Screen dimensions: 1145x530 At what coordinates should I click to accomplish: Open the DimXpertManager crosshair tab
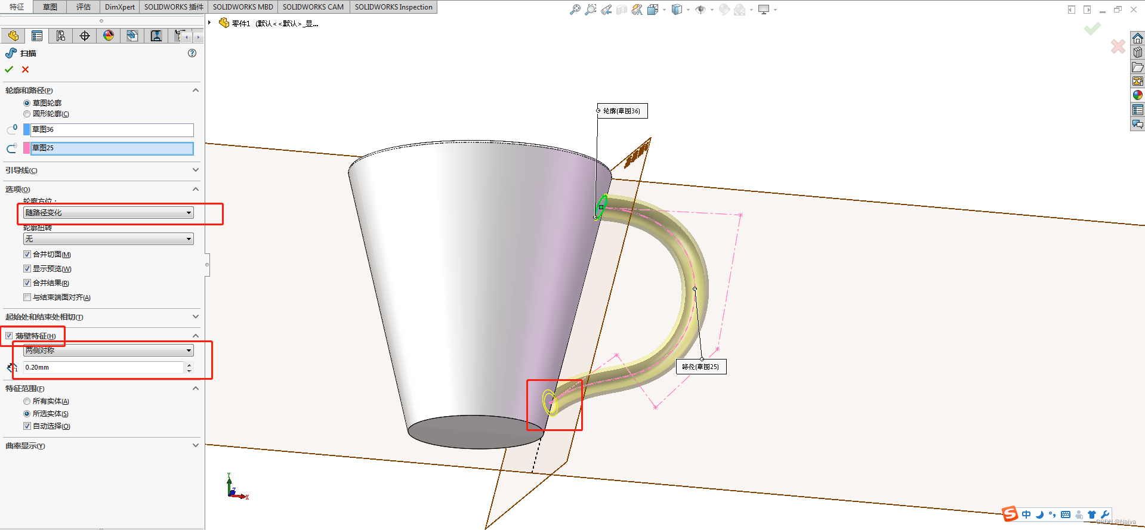click(x=85, y=36)
